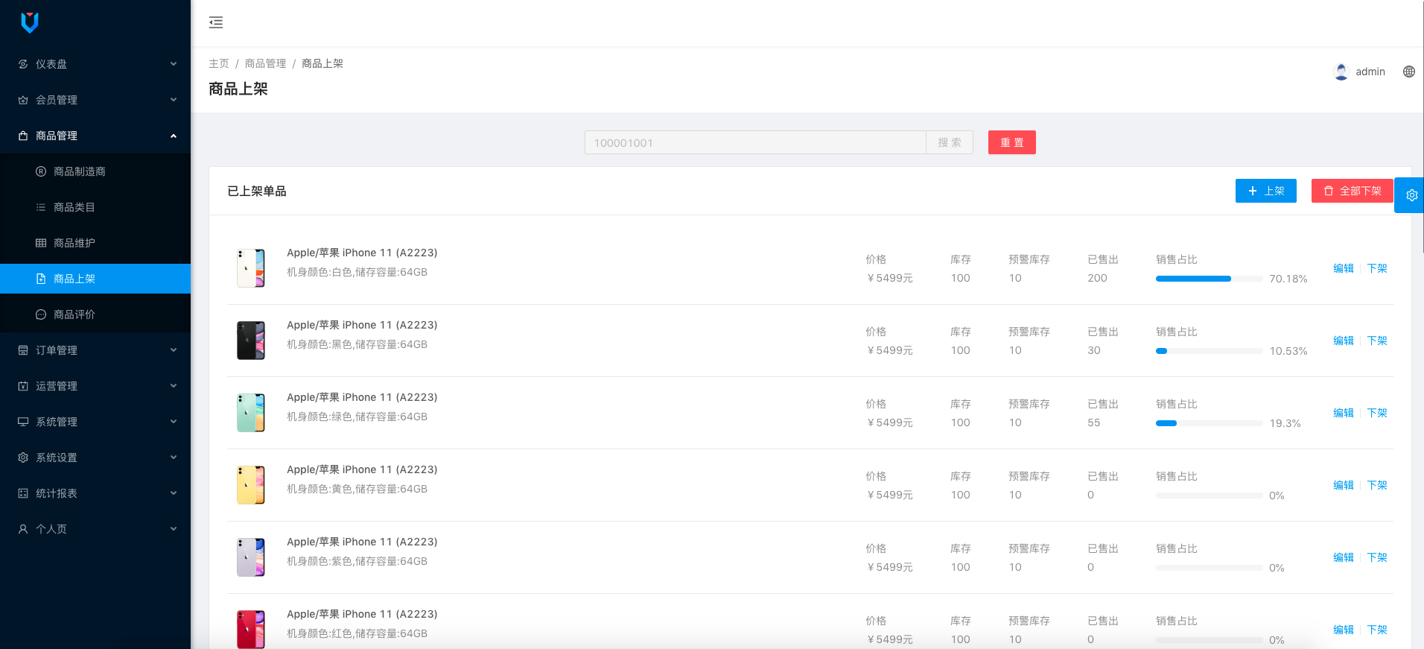
Task: Edit the black iPhone 11 item
Action: tap(1344, 341)
